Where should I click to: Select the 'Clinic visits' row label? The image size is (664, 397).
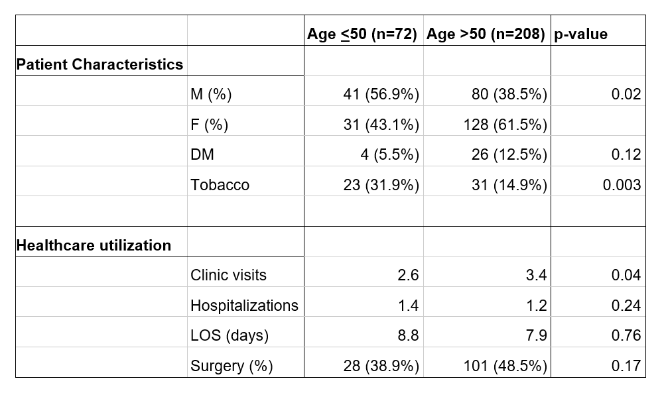(228, 275)
